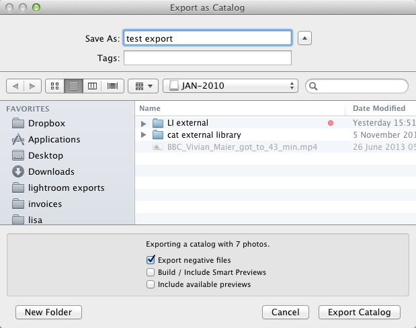Go forward with the right arrow button

pyautogui.click(x=32, y=86)
